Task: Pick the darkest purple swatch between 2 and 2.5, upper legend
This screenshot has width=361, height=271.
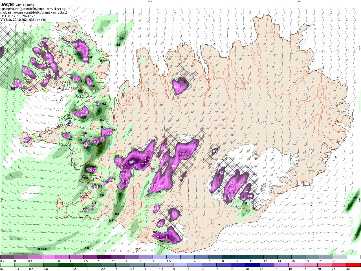Action: [x=104, y=257]
